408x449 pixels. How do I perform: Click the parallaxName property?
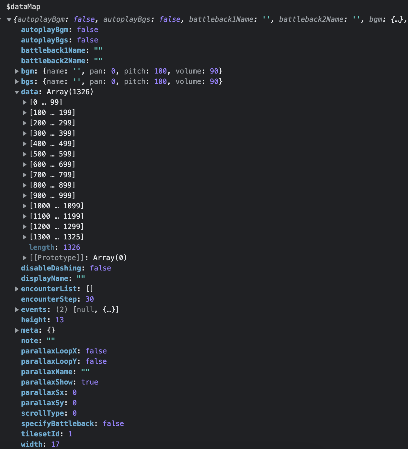click(47, 372)
